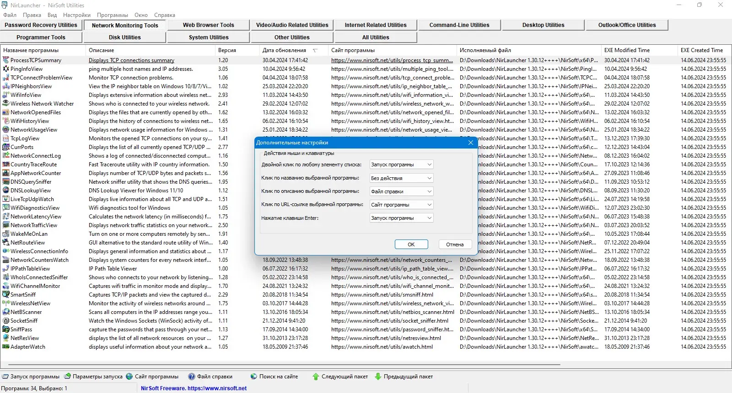Open the Окно menu
This screenshot has width=732, height=393.
point(141,15)
